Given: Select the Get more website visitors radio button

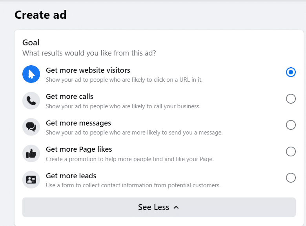Looking at the screenshot, I should pyautogui.click(x=291, y=72).
